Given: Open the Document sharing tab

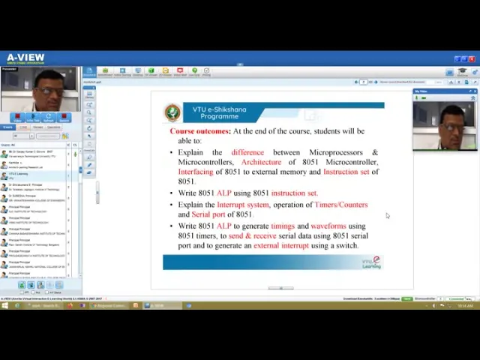Looking at the screenshot, I should [x=89, y=72].
